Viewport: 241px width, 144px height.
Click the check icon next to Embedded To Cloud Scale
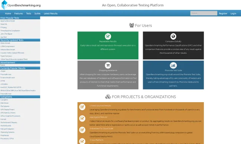pyautogui.click(x=82, y=130)
